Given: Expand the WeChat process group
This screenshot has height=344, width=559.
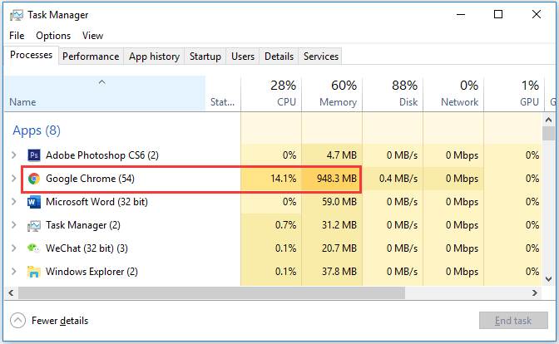Looking at the screenshot, I should coord(14,248).
